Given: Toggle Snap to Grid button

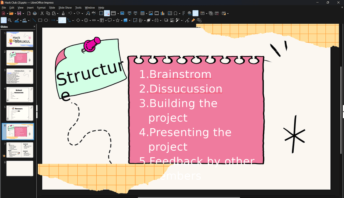Looking at the screenshot, I should (x=107, y=13).
